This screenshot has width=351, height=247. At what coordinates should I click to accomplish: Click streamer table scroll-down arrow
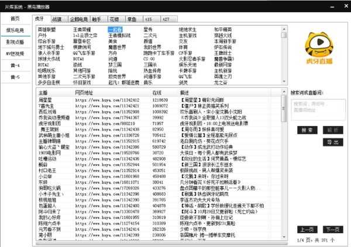(284, 236)
